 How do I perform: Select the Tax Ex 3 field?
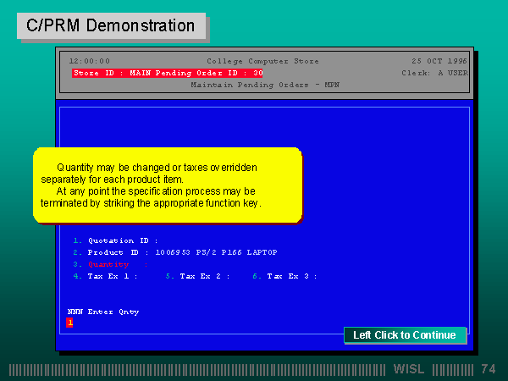tap(285, 276)
